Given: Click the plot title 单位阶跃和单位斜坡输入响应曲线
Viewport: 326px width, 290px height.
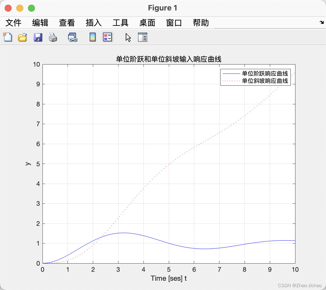Looking at the screenshot, I should (169, 59).
